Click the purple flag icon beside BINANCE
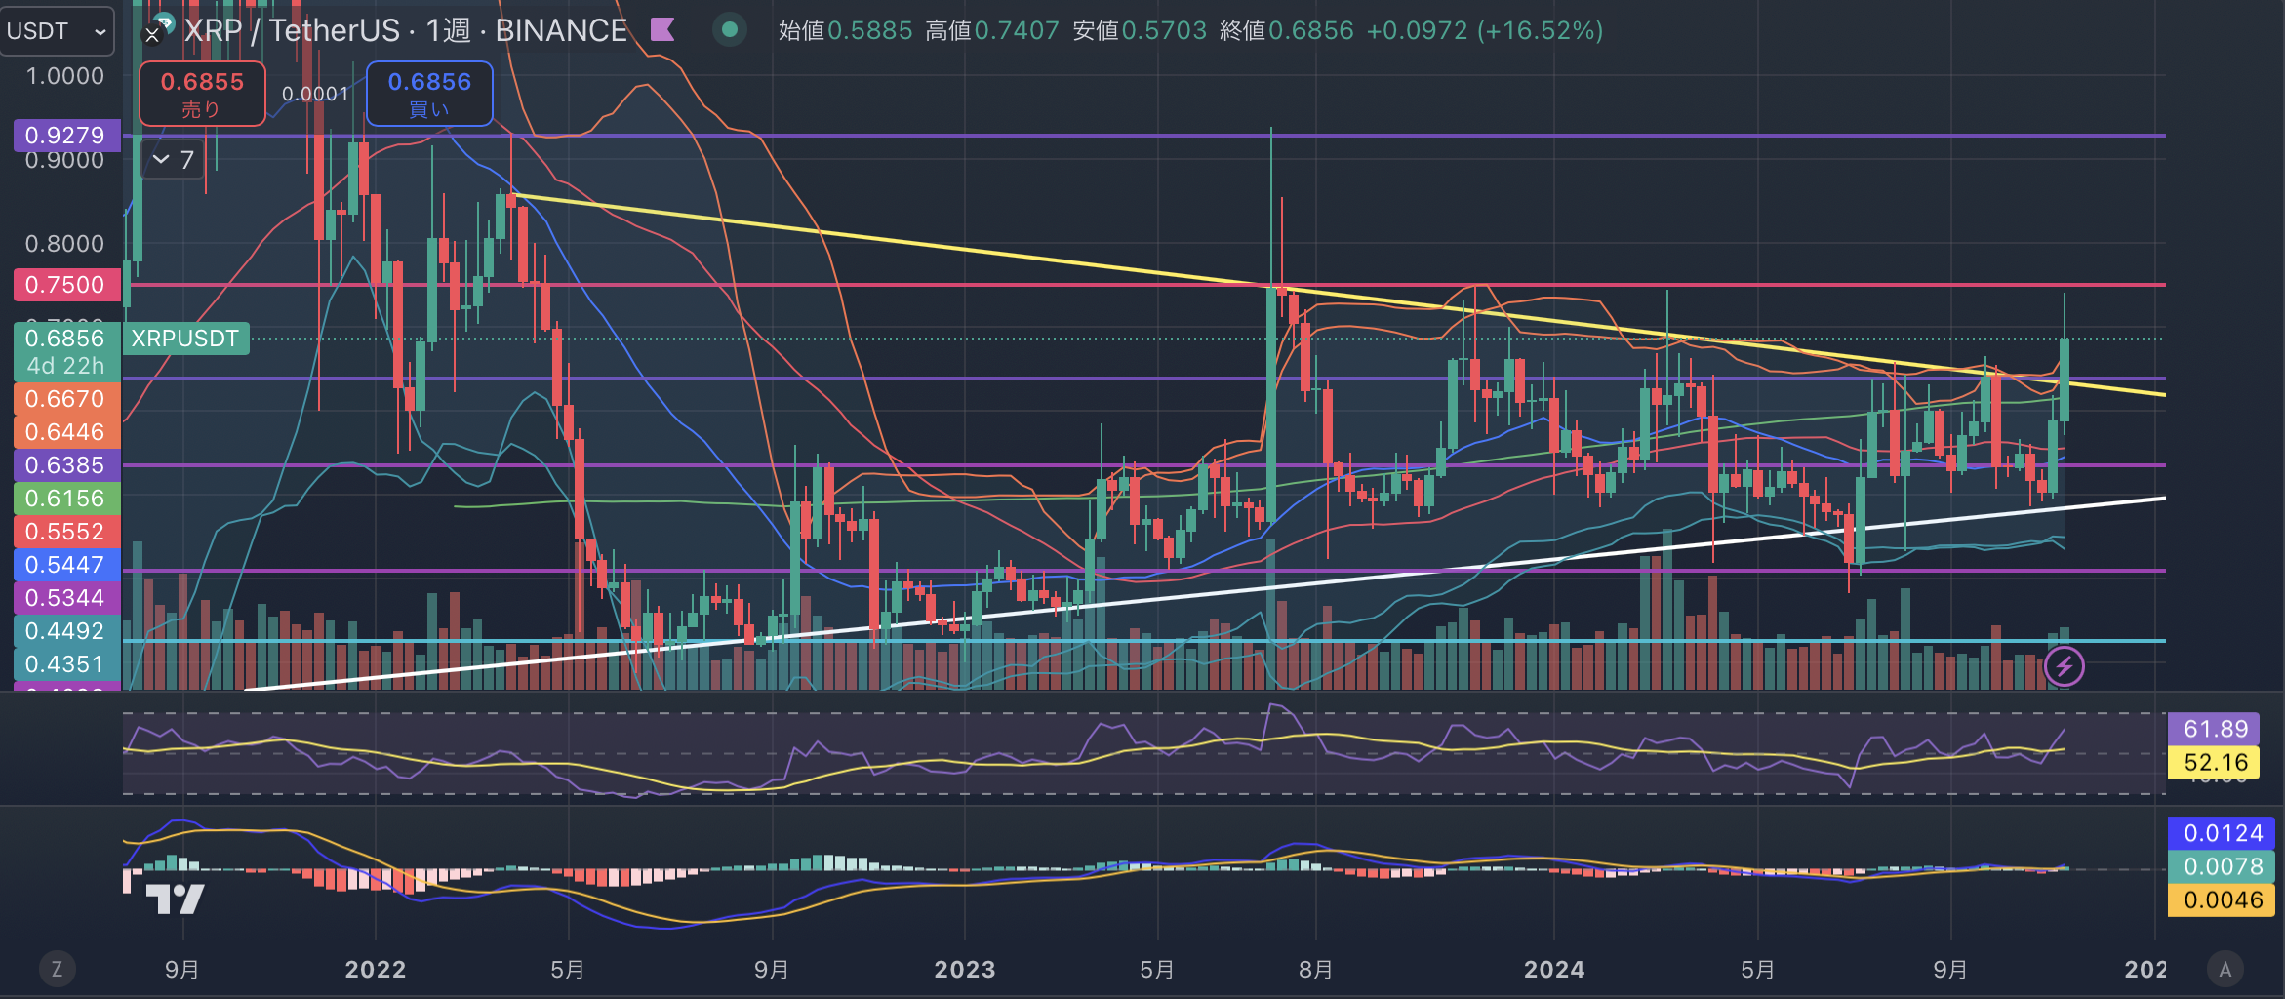Screen dimensions: 2285x999 coord(662,30)
